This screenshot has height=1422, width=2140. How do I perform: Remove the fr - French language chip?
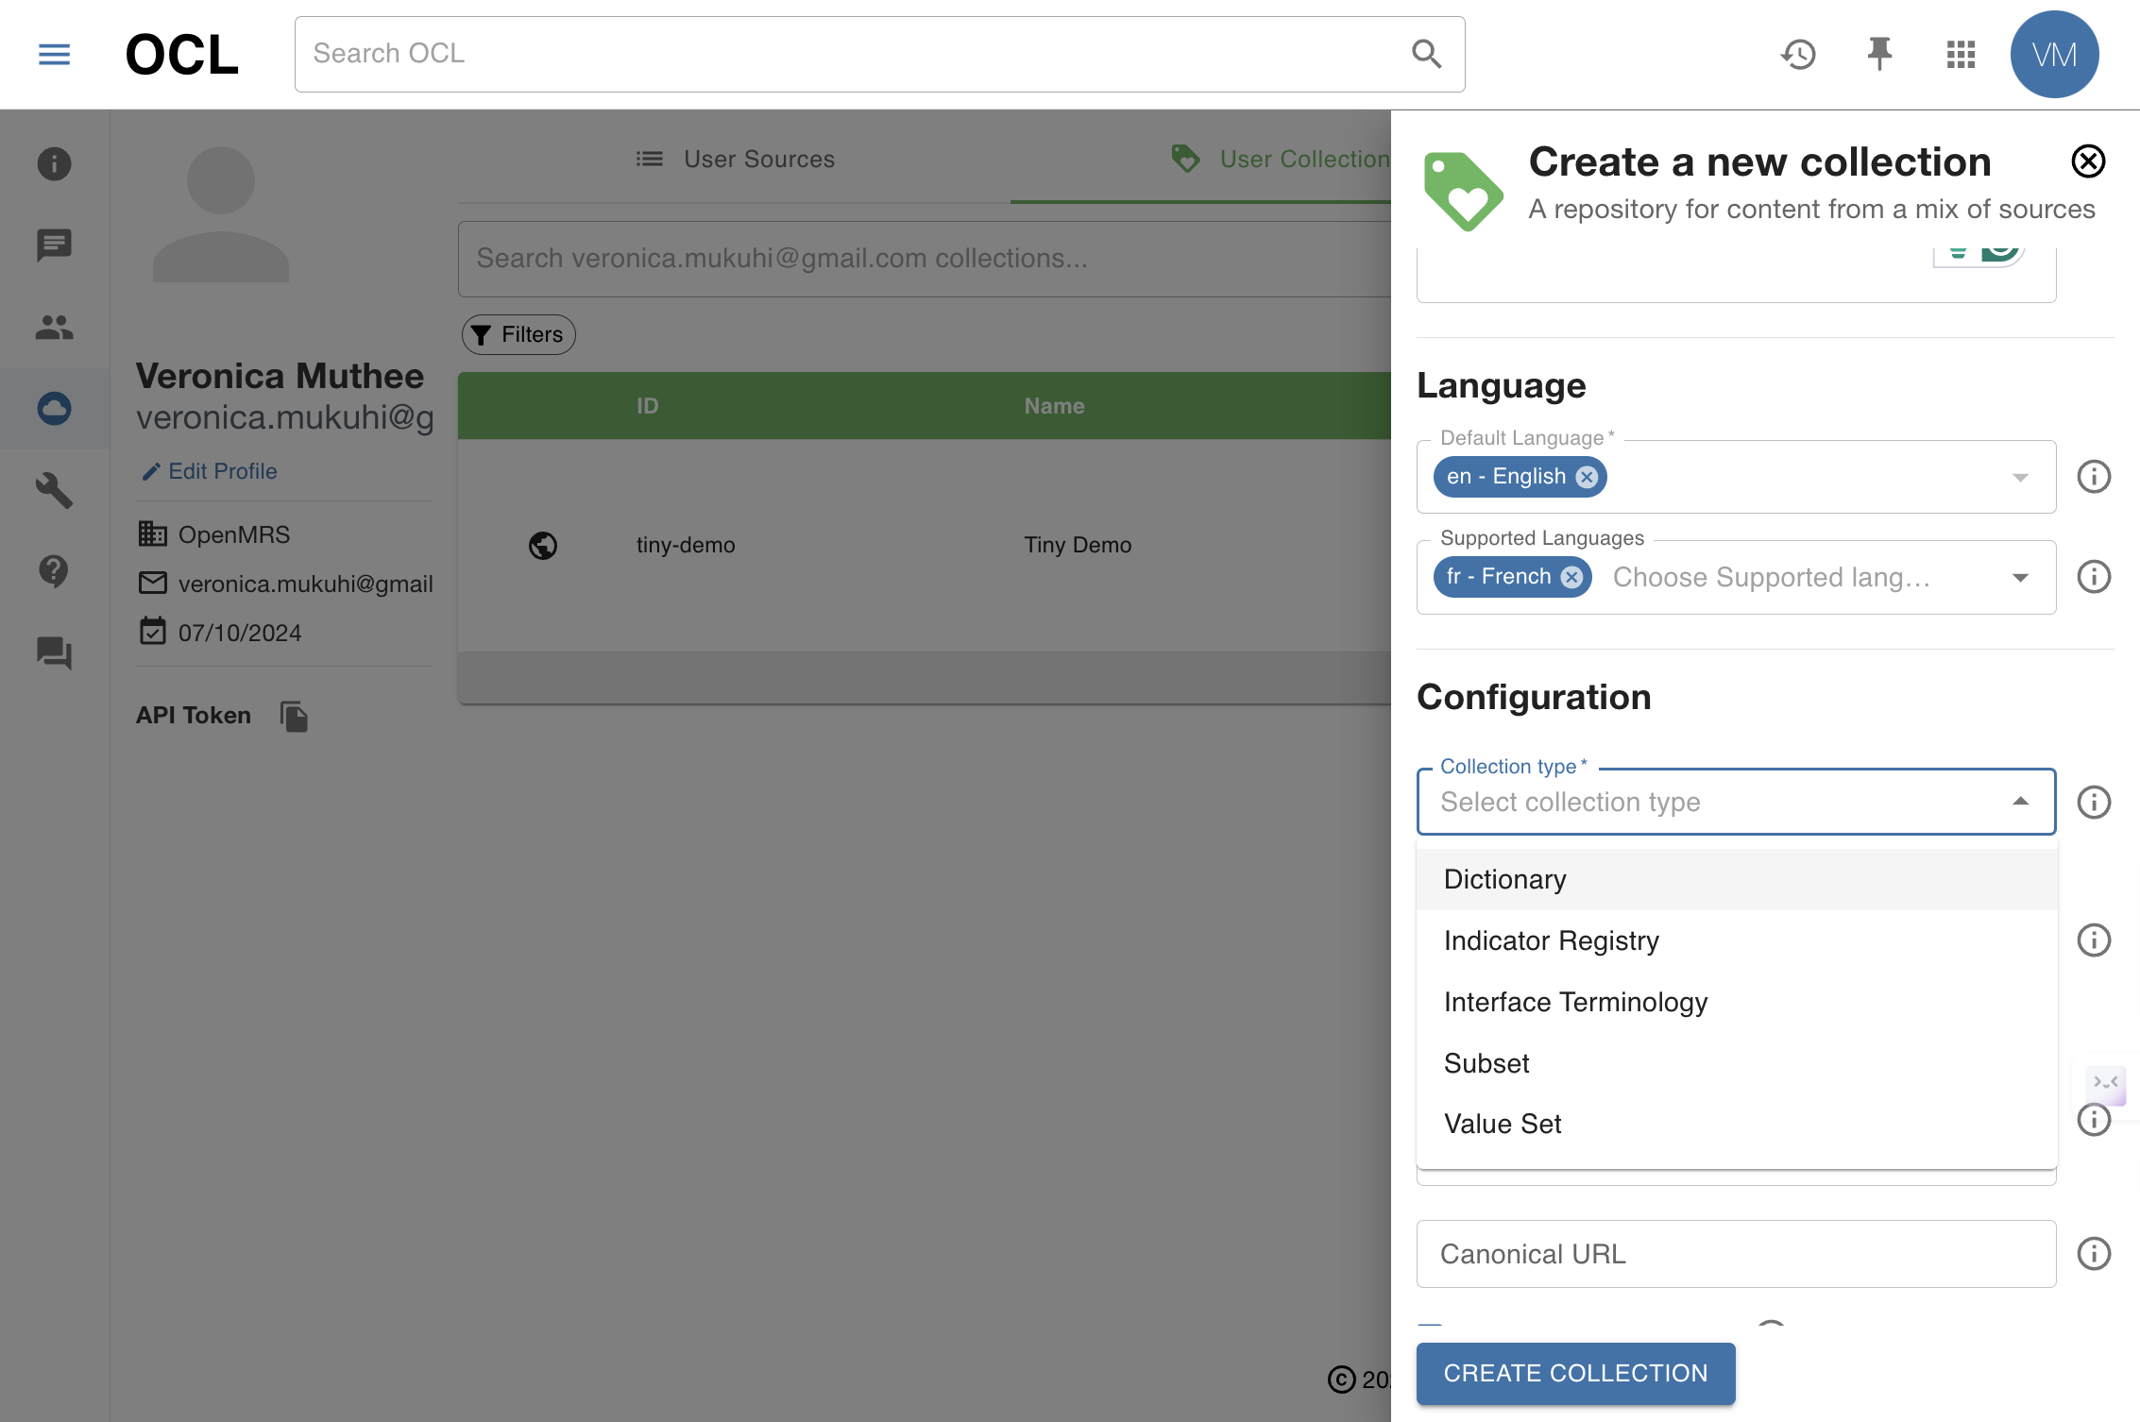click(x=1571, y=577)
